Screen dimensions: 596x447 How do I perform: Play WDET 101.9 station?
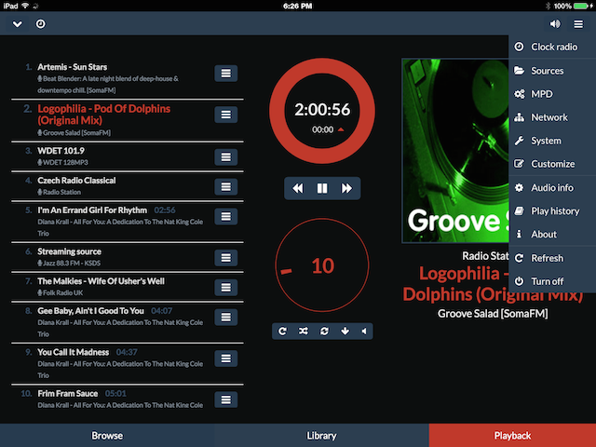(x=61, y=151)
